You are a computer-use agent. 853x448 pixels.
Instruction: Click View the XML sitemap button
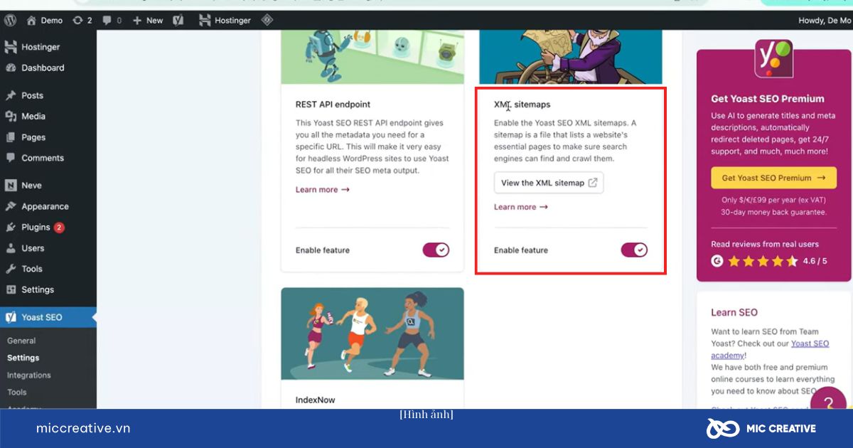(549, 183)
